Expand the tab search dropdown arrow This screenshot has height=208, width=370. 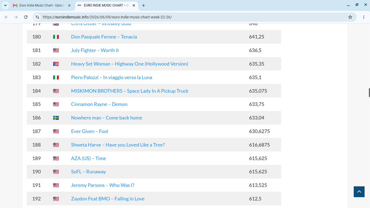[x=5, y=5]
